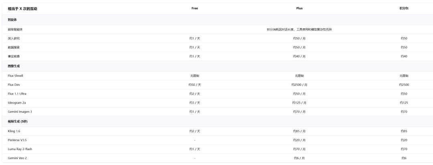Select the 'Gemini Veo 2' row label
The image size is (433, 165).
click(17, 158)
